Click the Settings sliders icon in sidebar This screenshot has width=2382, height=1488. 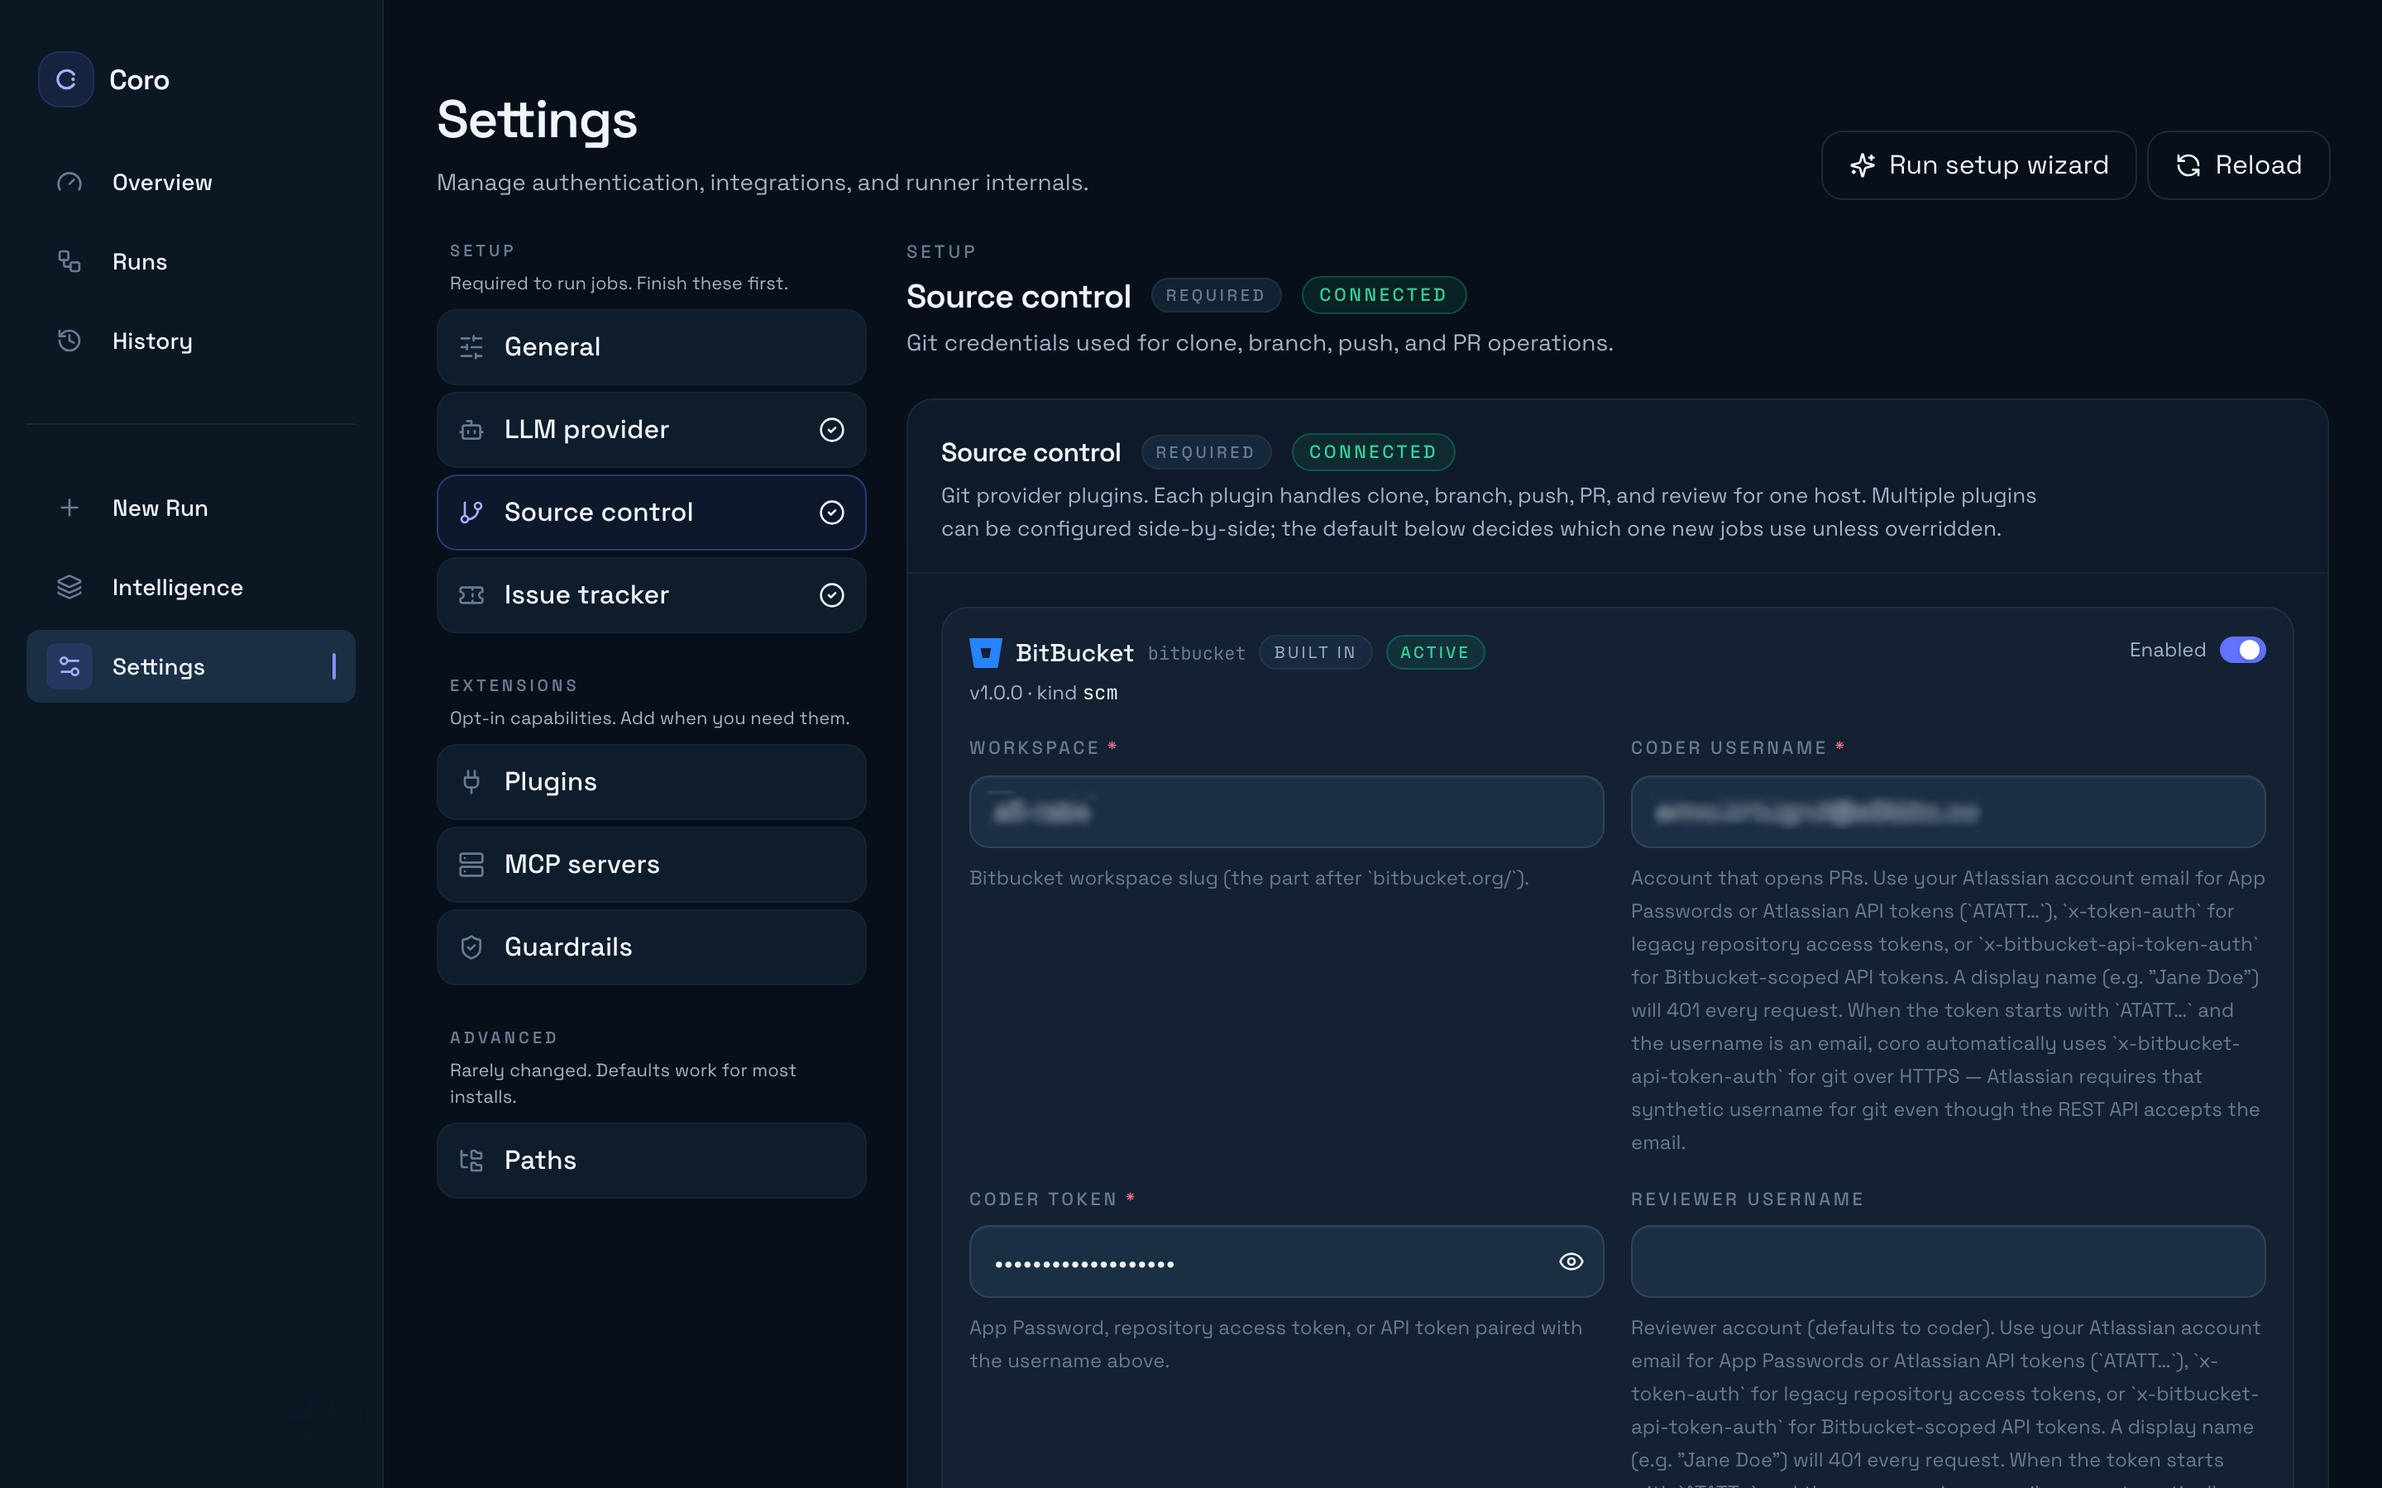(69, 666)
